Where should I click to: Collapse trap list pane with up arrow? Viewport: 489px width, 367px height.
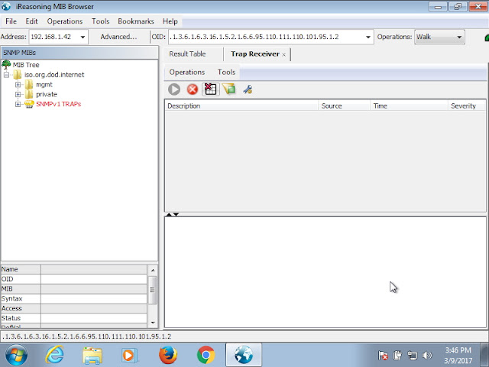169,215
